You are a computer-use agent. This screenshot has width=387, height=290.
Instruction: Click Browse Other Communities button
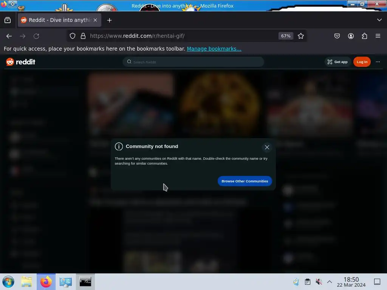(245, 181)
